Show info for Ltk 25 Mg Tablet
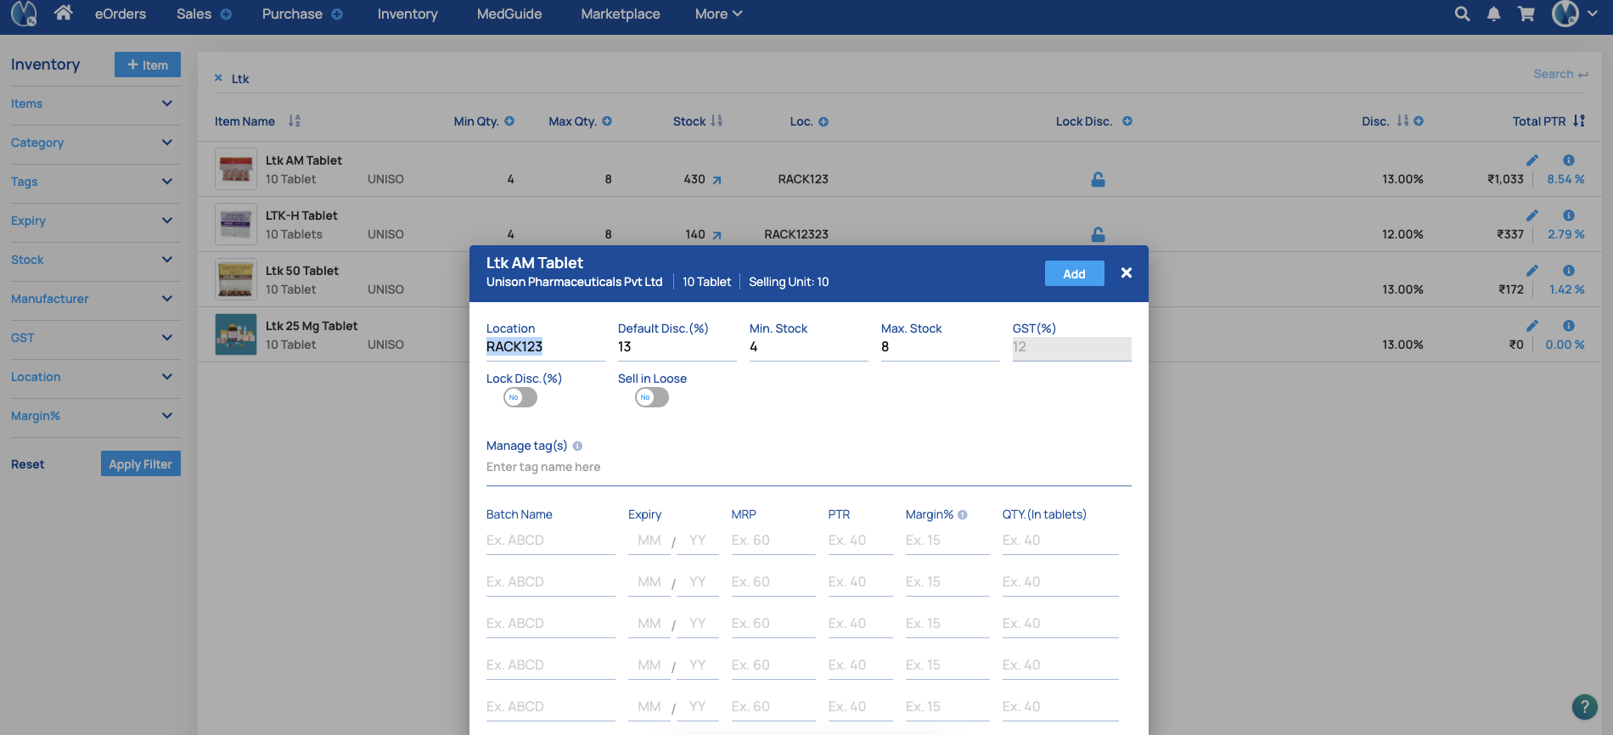1613x735 pixels. point(1569,326)
